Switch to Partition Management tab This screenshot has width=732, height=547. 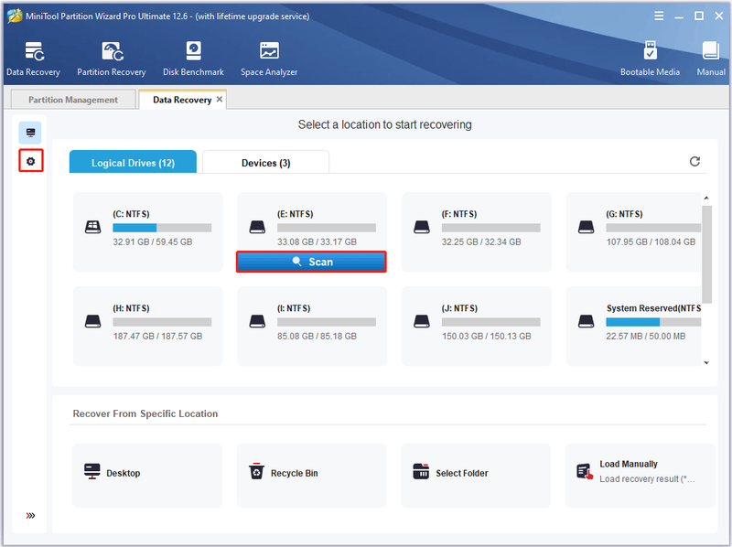[x=73, y=100]
